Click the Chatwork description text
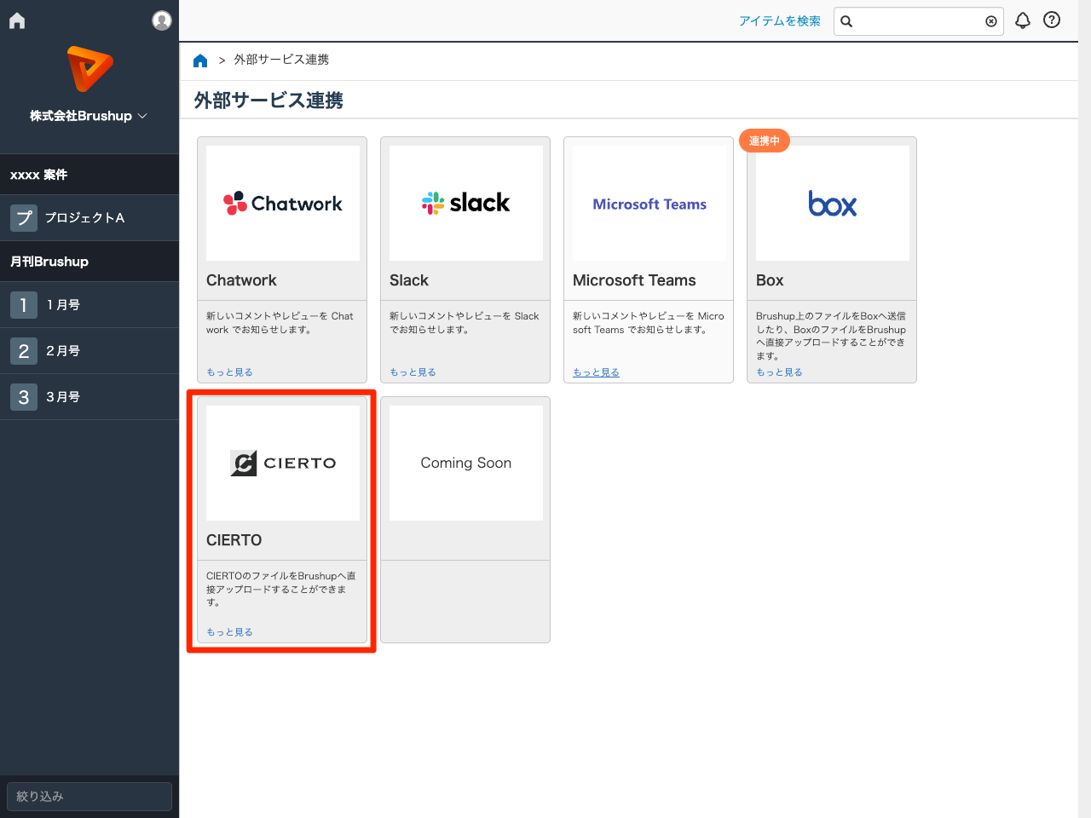The image size is (1091, 818). [280, 323]
